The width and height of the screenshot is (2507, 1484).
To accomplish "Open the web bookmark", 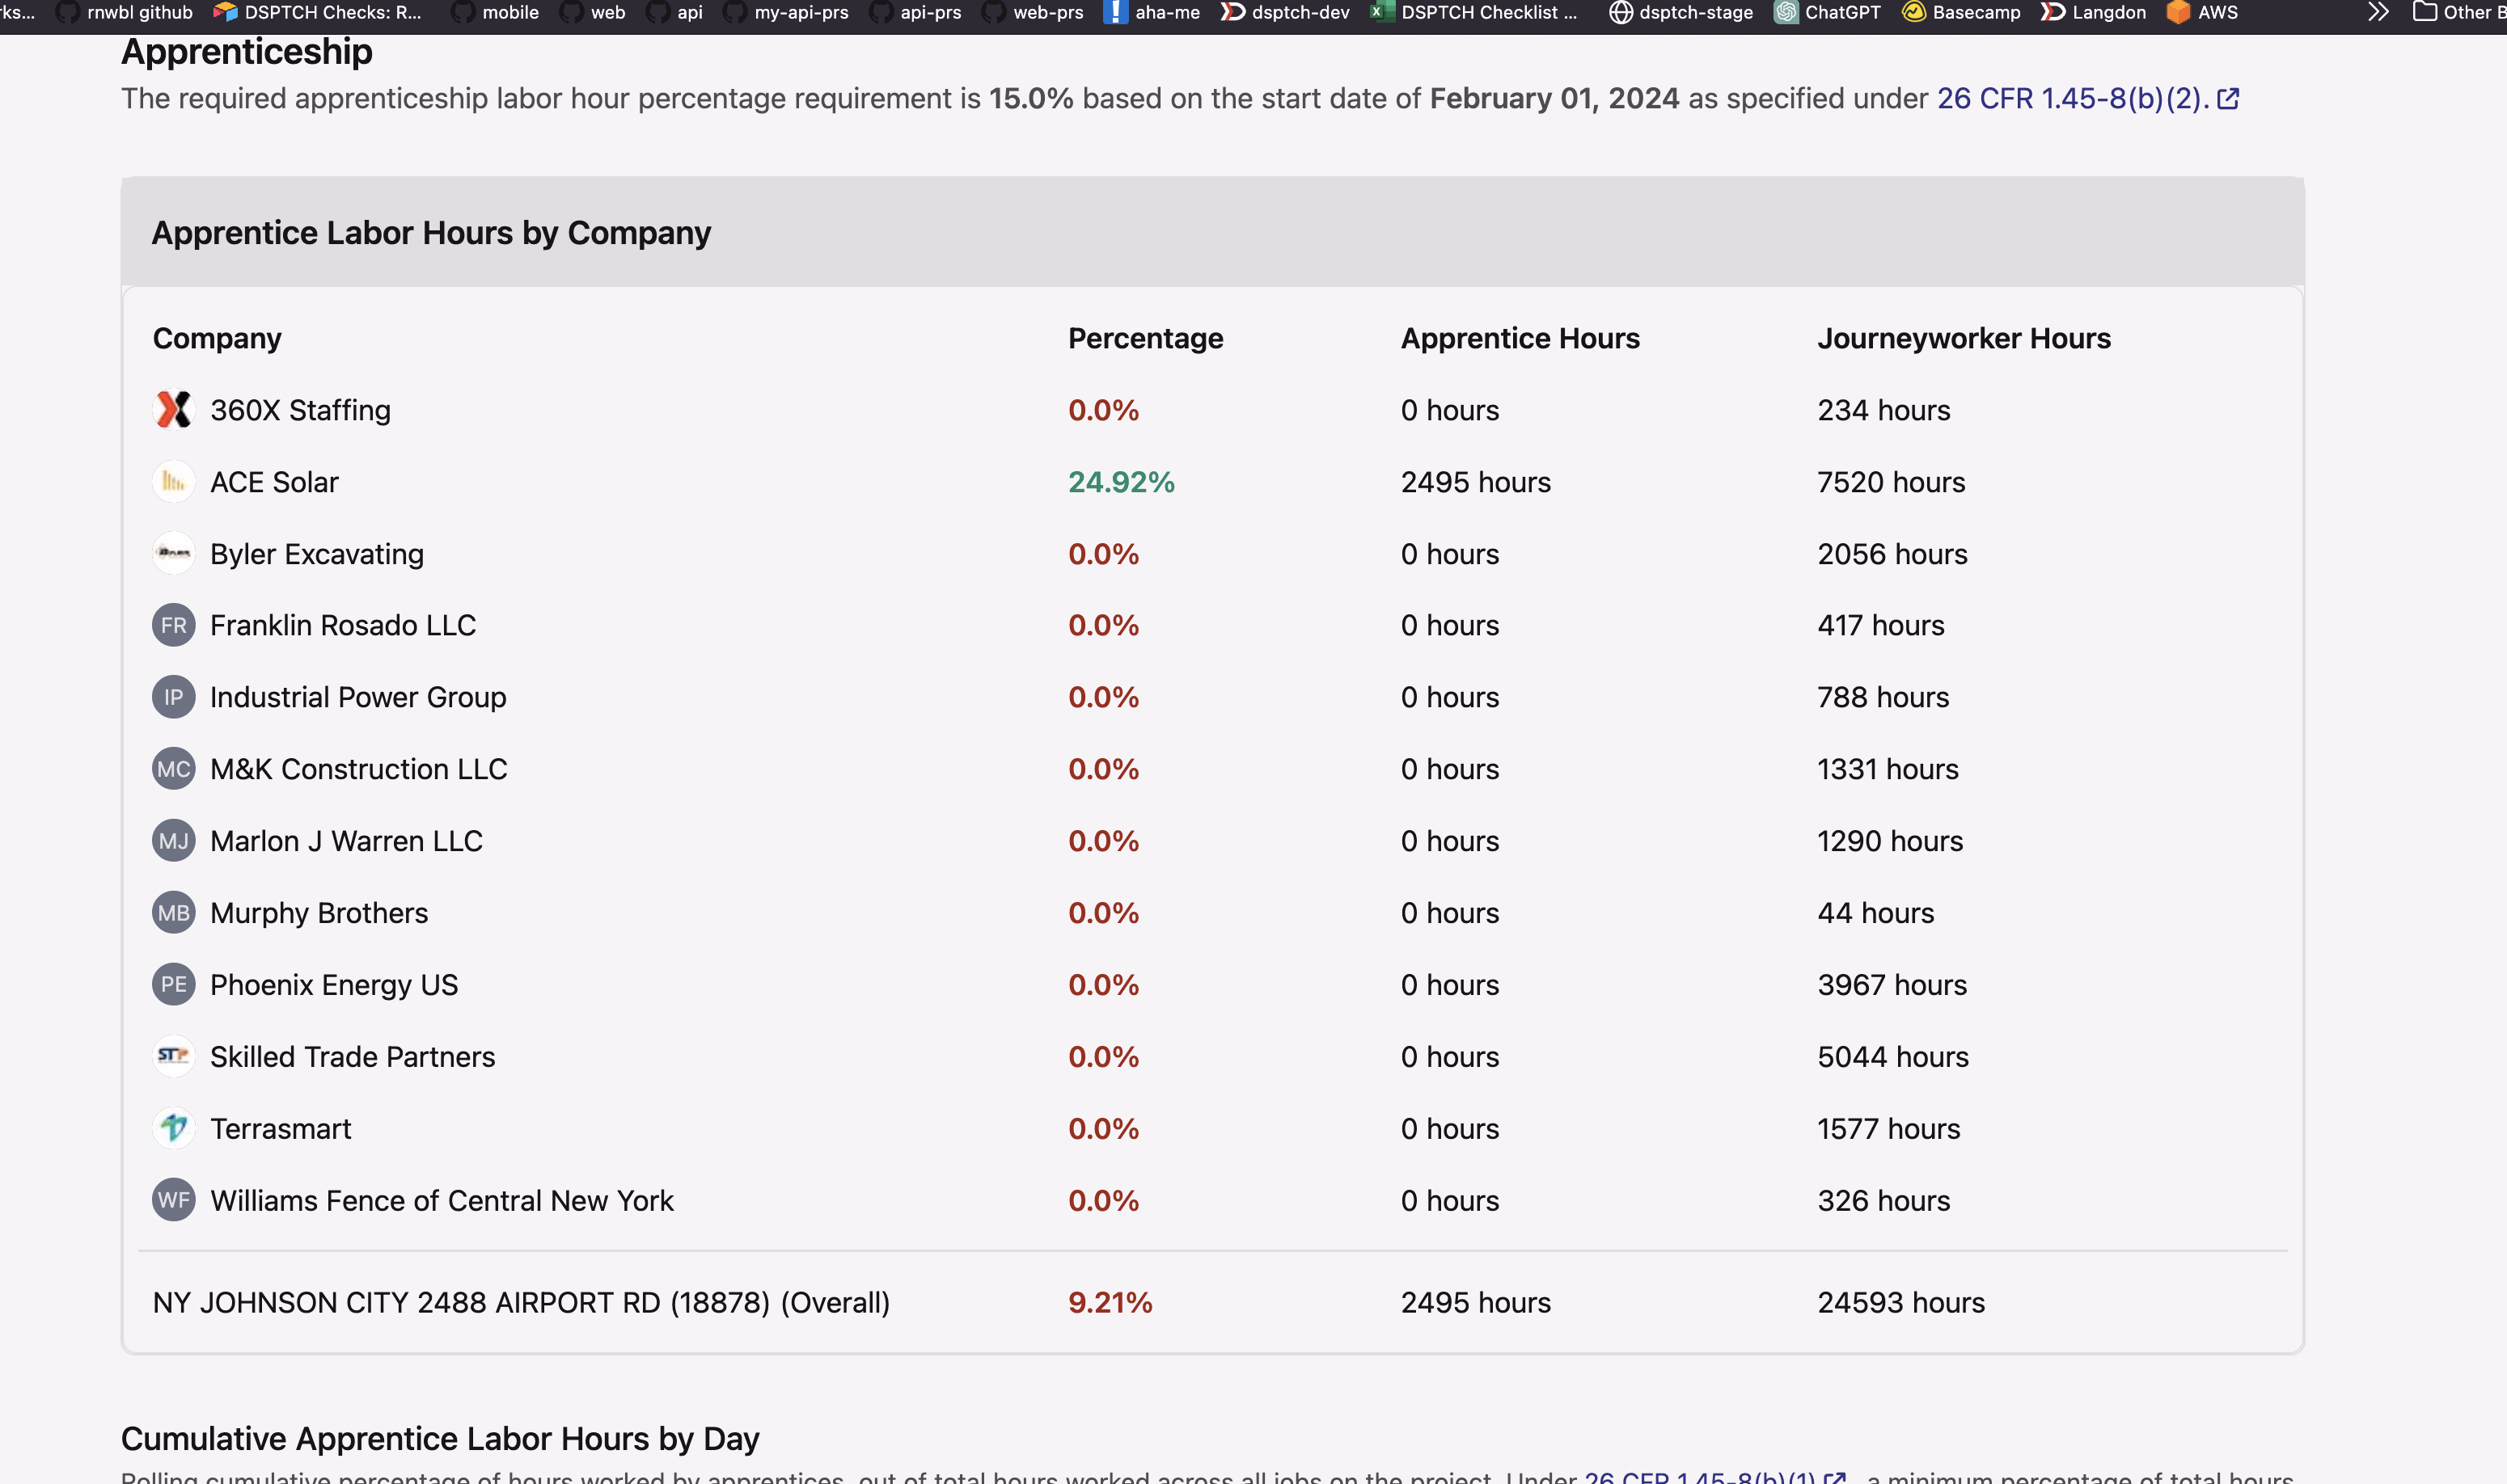I will point(594,13).
